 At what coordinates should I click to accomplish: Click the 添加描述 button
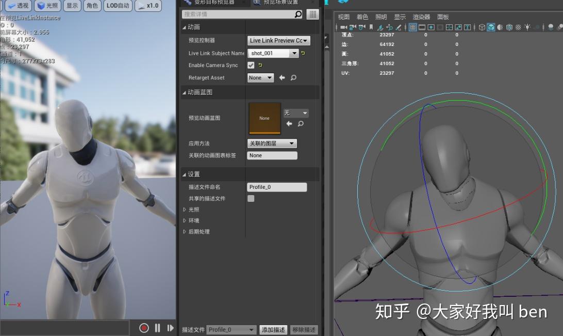pyautogui.click(x=273, y=329)
